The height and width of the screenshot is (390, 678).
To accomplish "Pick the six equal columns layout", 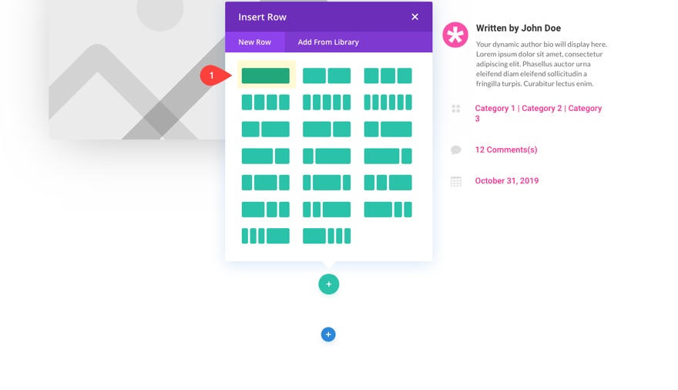I will coord(388,103).
